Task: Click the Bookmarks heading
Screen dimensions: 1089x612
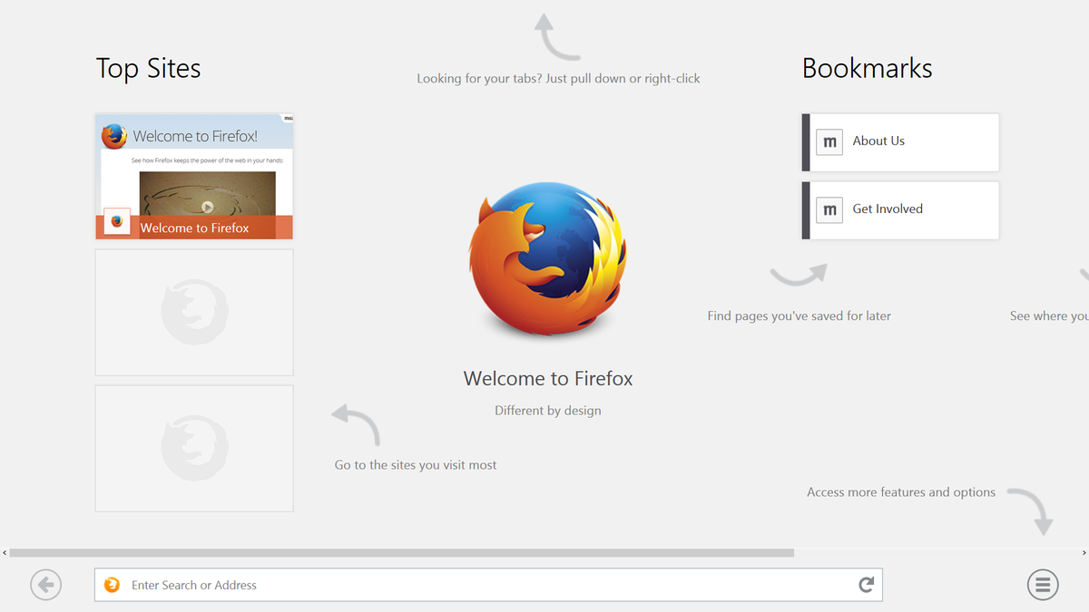Action: coord(867,68)
